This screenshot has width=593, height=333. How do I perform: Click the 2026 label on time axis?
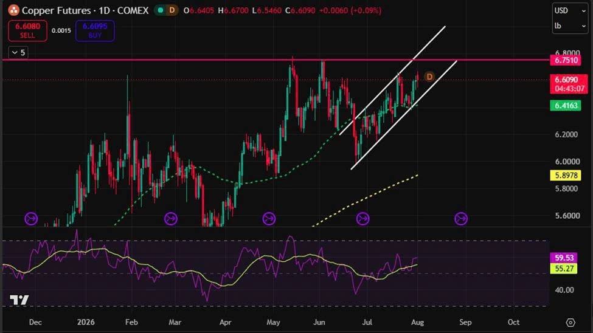pyautogui.click(x=86, y=323)
